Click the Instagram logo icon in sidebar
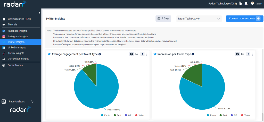 (4, 37)
